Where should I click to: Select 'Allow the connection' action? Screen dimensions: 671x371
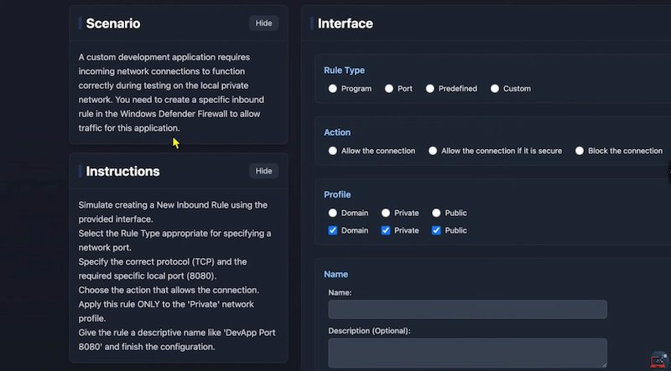332,151
